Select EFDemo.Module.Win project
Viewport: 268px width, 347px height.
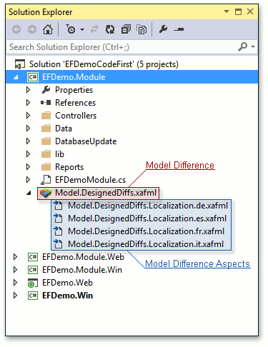(x=82, y=270)
